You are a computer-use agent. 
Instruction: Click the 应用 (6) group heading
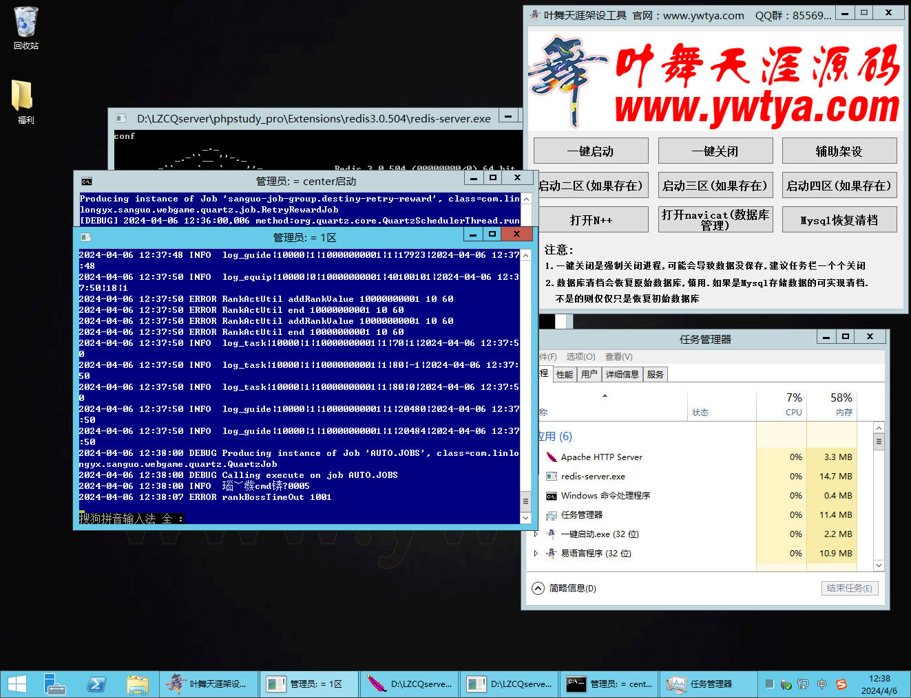(x=555, y=437)
